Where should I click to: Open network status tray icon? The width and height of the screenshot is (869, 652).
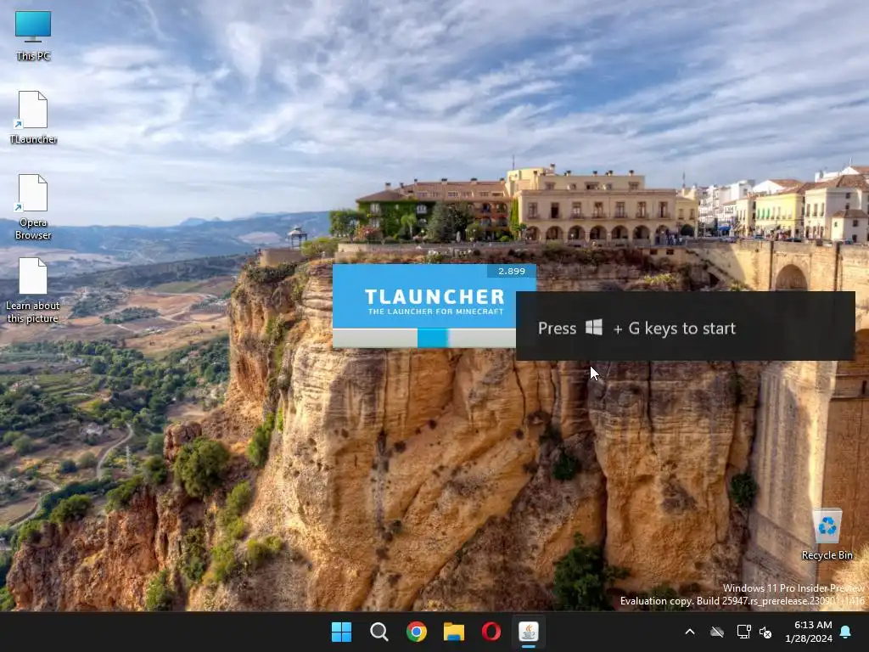point(743,632)
